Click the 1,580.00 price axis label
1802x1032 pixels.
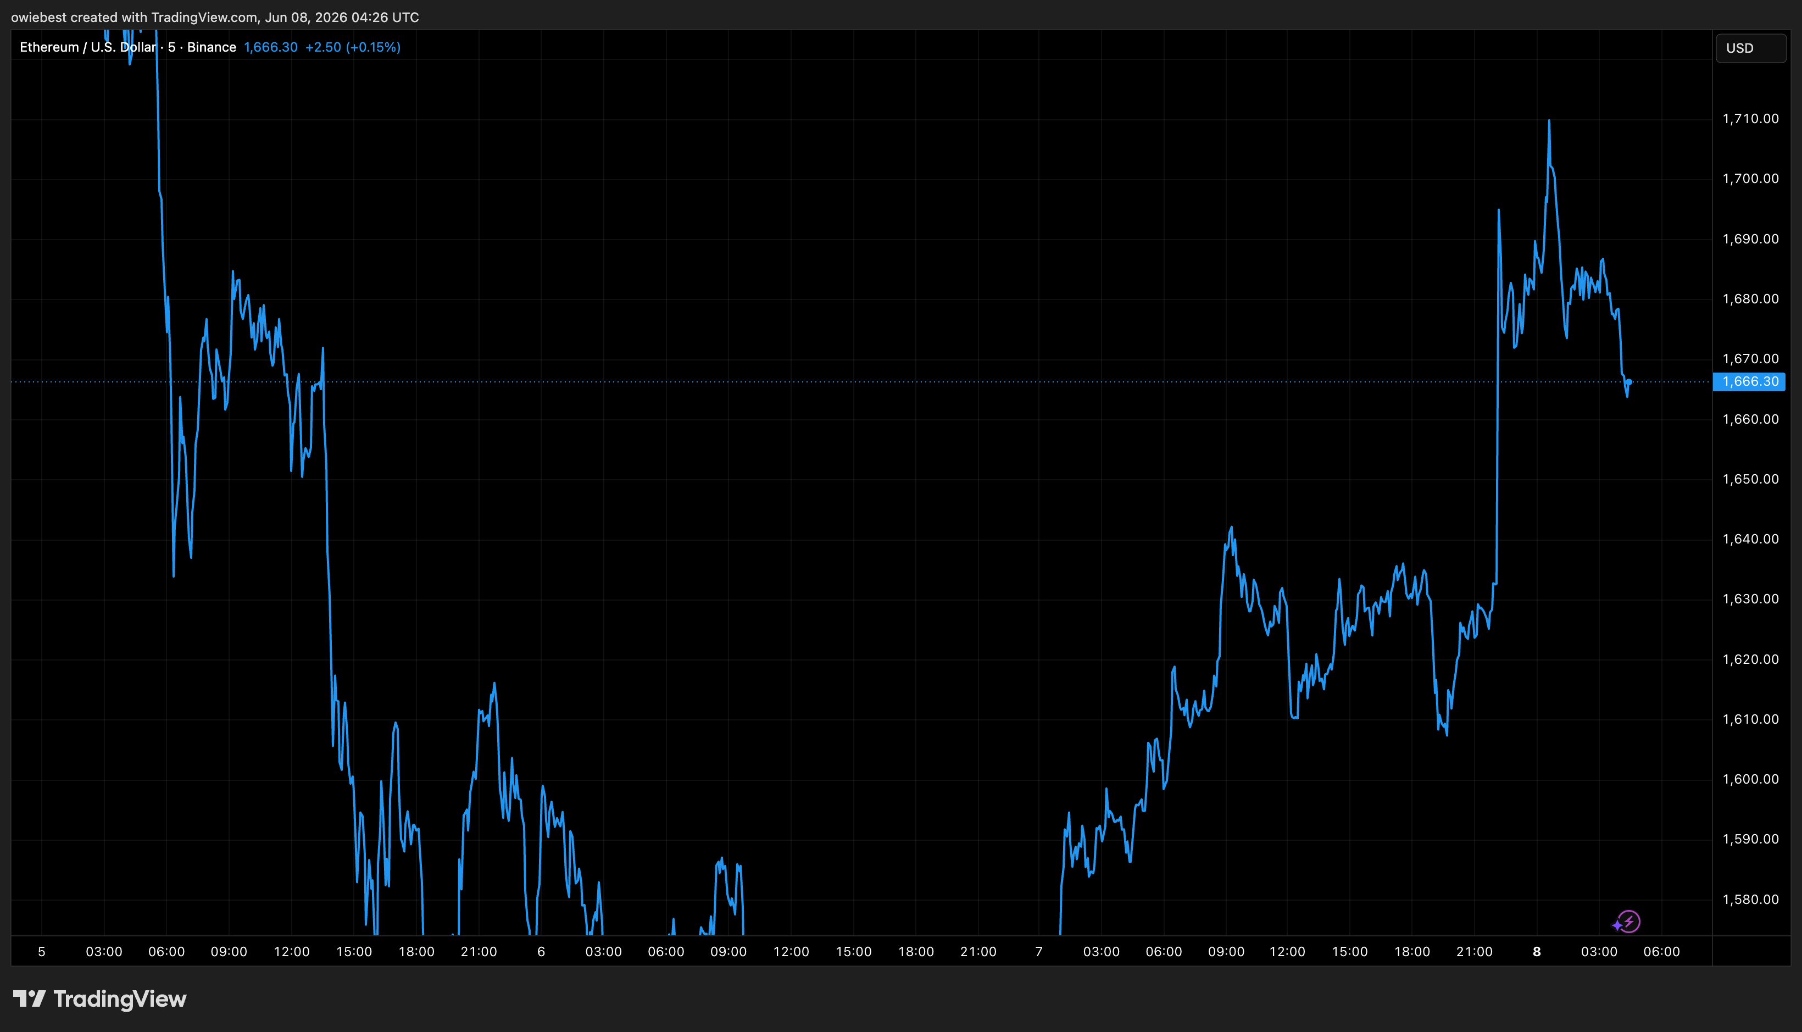[x=1750, y=900]
